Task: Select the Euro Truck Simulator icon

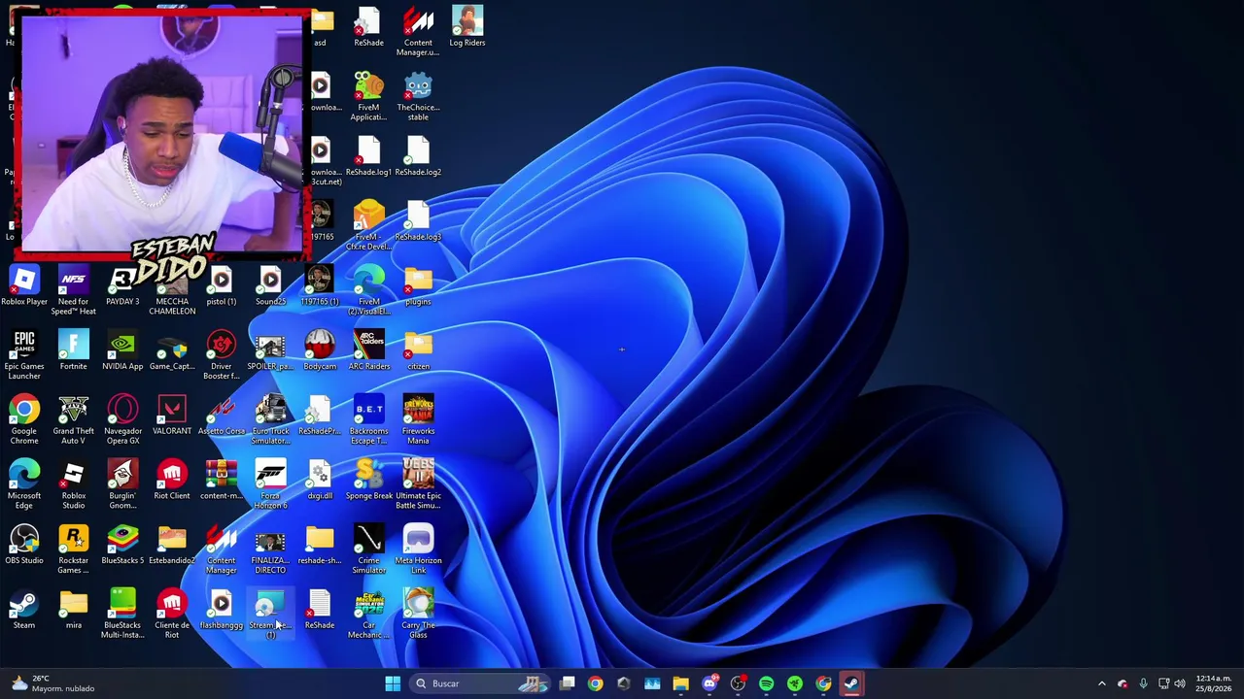Action: [x=270, y=420]
